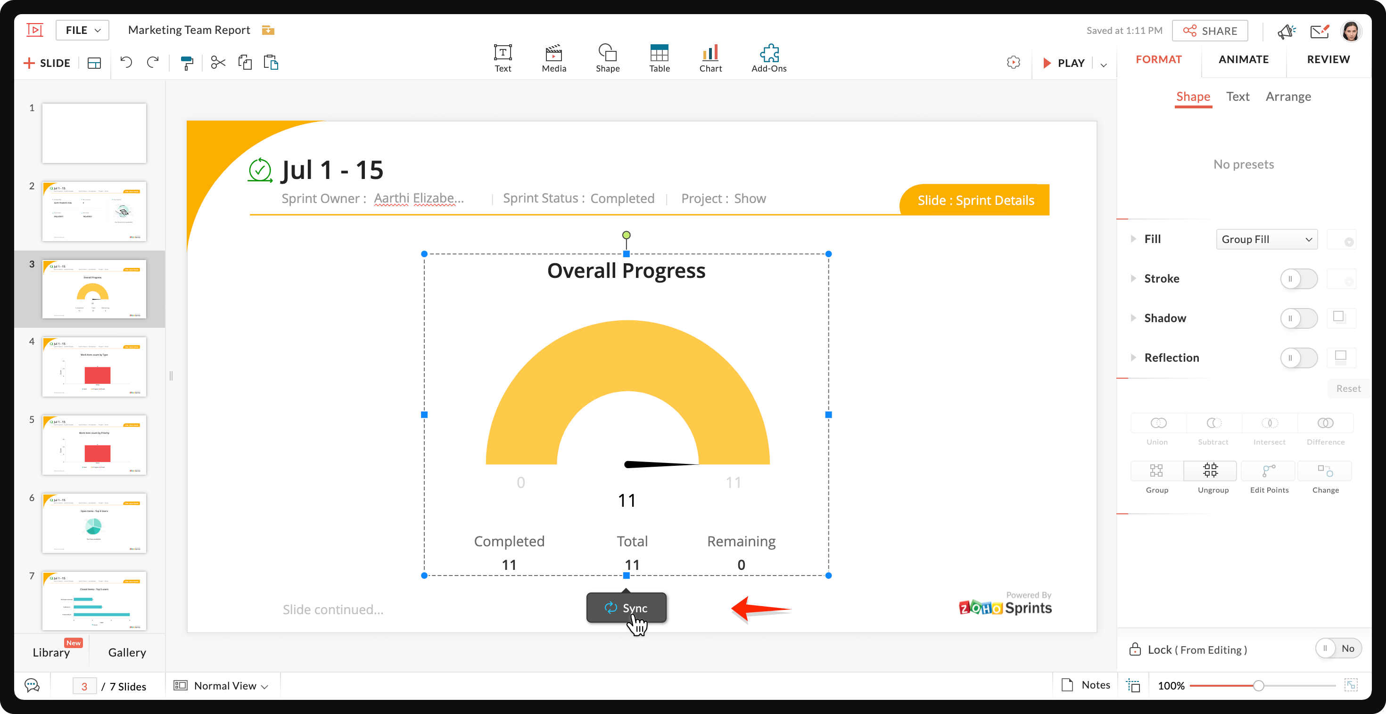Switch to the ANIMATE tab
Viewport: 1386px width, 714px height.
click(x=1243, y=60)
